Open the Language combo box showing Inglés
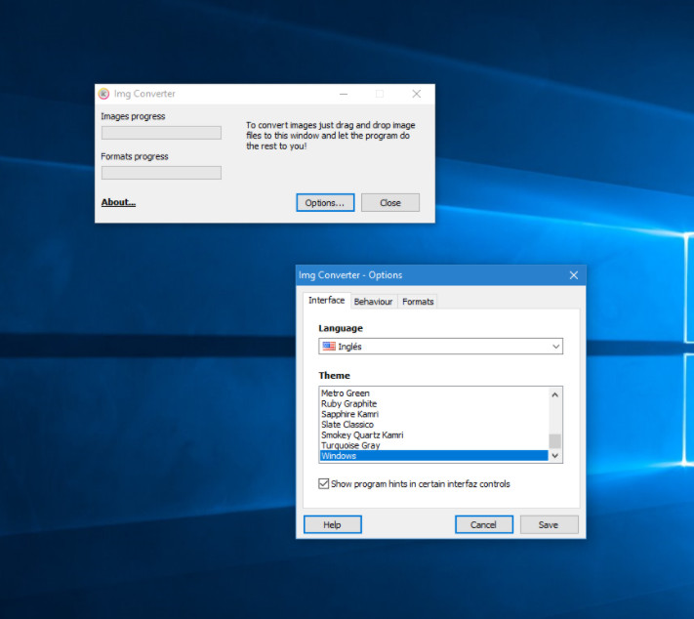Image resolution: width=694 pixels, height=619 pixels. (x=440, y=347)
